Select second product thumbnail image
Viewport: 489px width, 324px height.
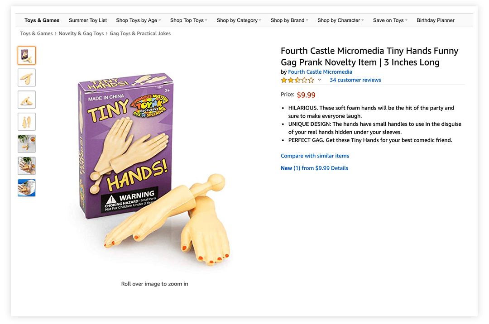[27, 77]
